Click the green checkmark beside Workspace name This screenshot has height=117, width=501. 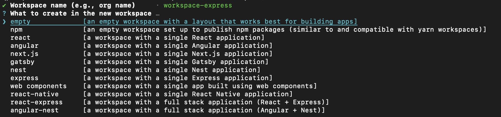[4, 5]
